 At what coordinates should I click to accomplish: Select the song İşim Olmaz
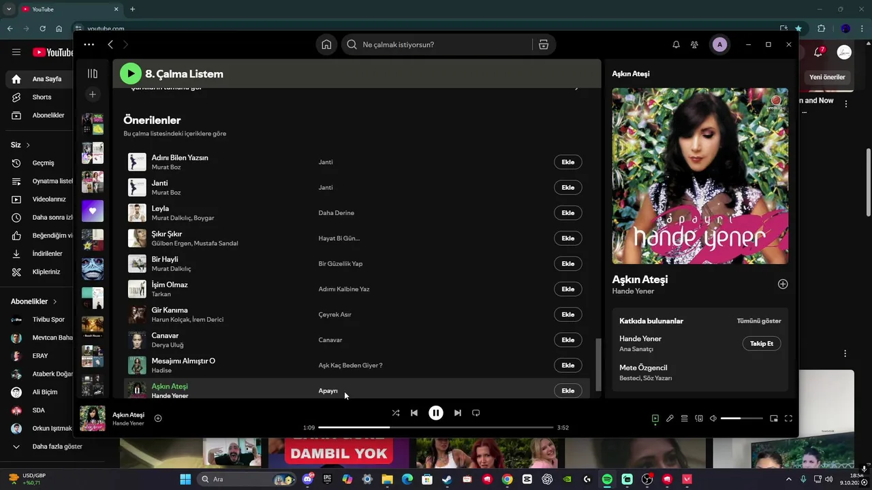click(170, 284)
